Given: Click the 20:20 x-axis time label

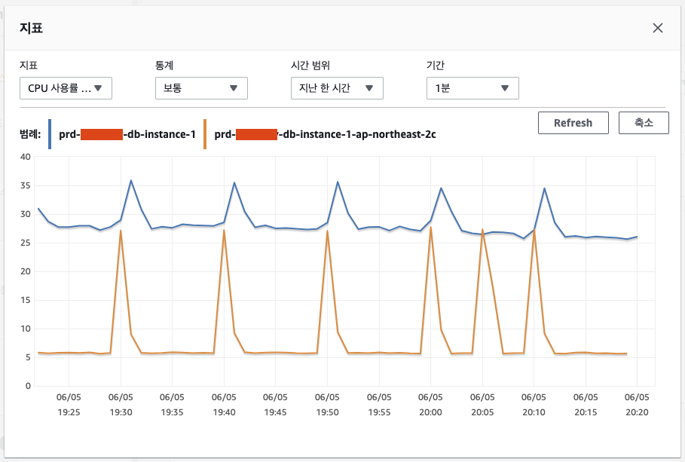Looking at the screenshot, I should pos(637,412).
